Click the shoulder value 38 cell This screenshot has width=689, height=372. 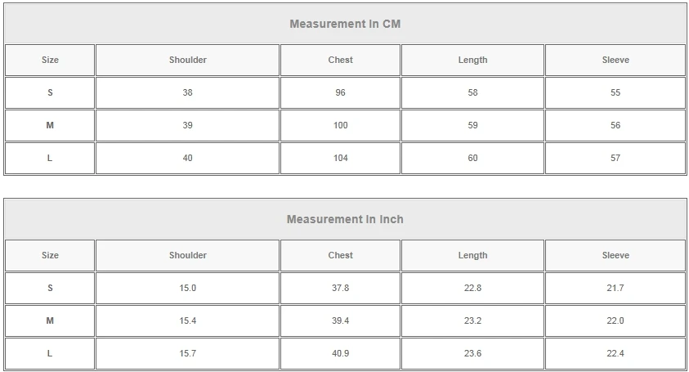click(188, 93)
